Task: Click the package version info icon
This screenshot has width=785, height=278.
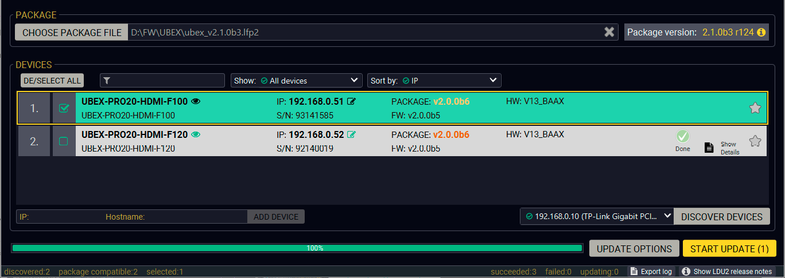Action: [761, 33]
